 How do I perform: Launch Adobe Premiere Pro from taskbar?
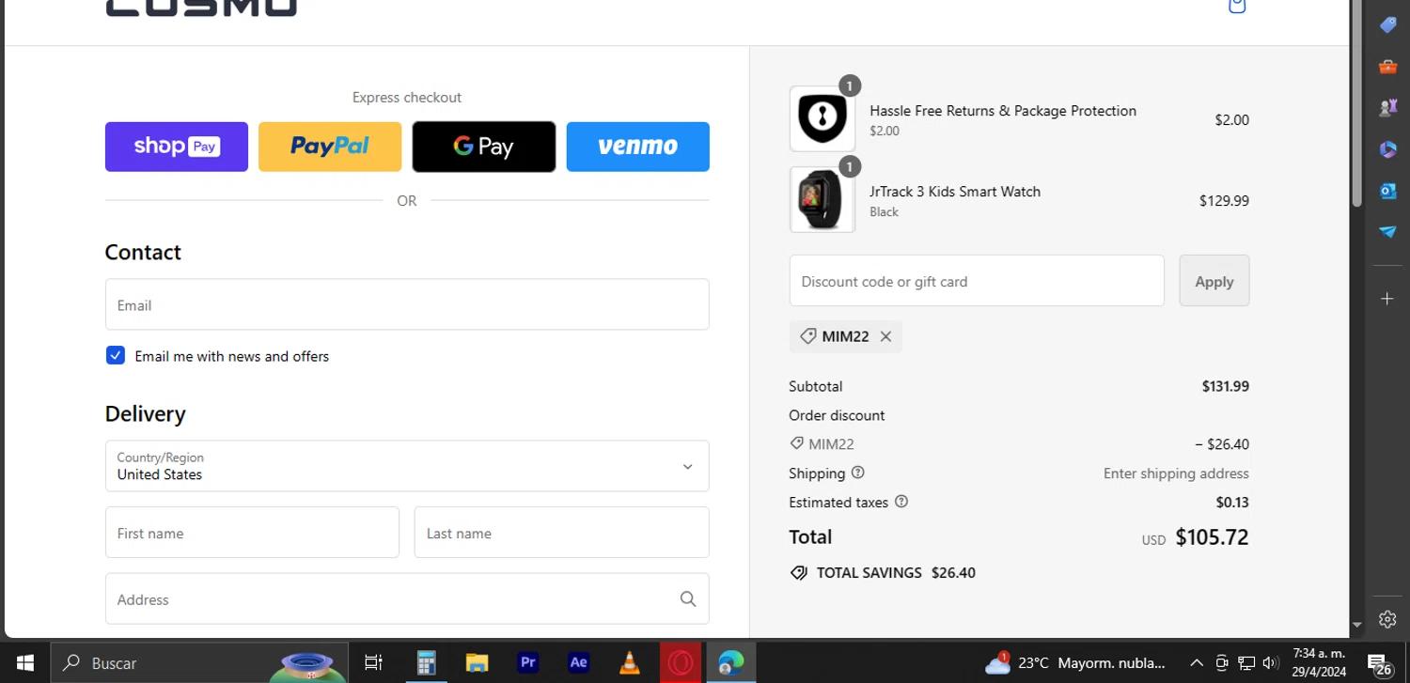point(528,663)
